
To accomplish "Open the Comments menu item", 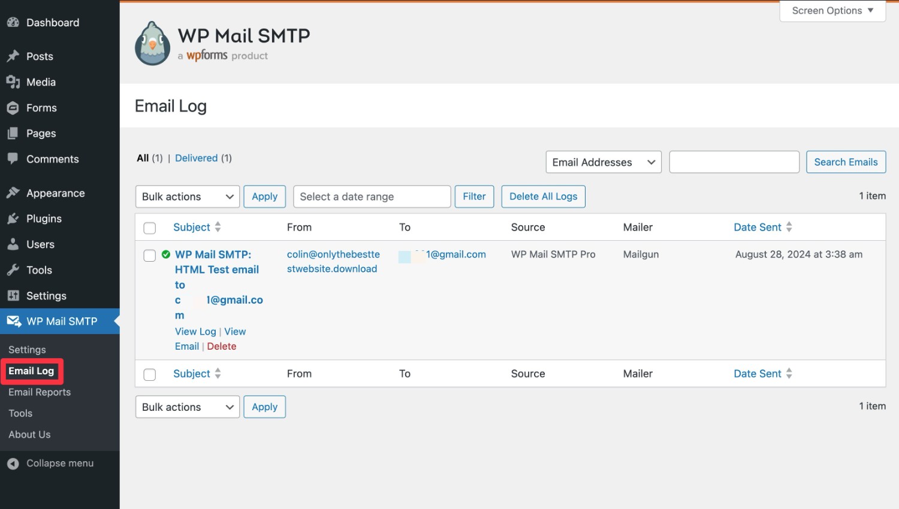I will (53, 159).
